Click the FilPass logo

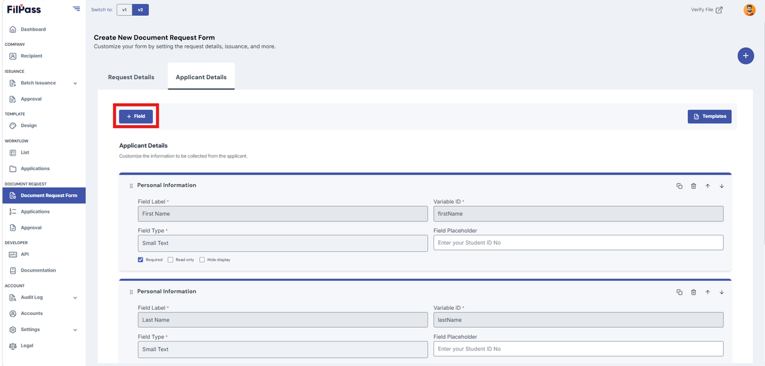tap(24, 9)
